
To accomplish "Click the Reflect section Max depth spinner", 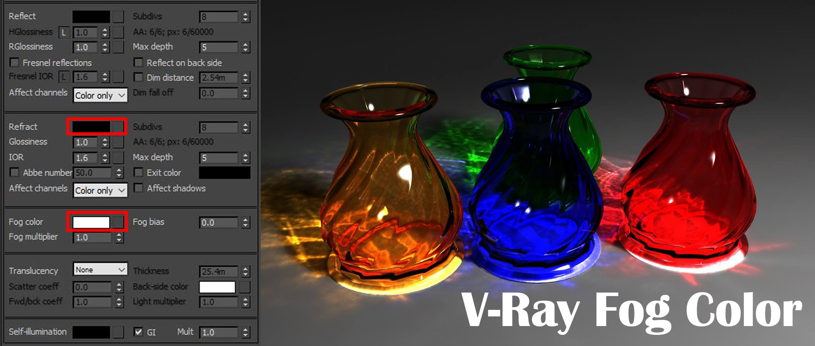I will click(246, 47).
